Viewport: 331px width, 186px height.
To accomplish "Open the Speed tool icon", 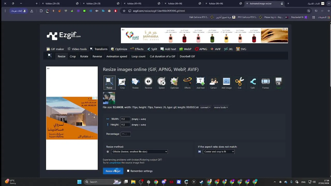I will pos(161,83).
